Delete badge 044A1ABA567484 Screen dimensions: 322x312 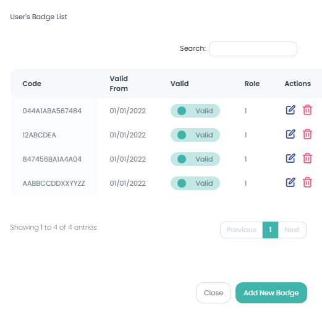tap(307, 110)
